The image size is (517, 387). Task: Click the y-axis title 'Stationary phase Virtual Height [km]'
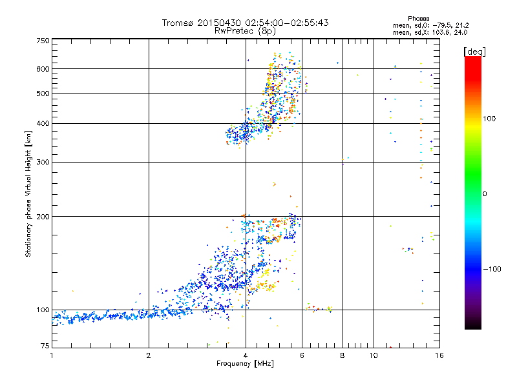coord(28,193)
